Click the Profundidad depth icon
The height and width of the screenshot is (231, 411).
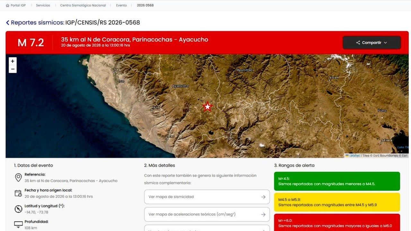pyautogui.click(x=18, y=224)
